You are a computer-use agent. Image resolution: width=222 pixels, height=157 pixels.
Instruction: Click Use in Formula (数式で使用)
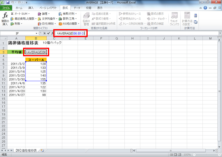pos(101,19)
